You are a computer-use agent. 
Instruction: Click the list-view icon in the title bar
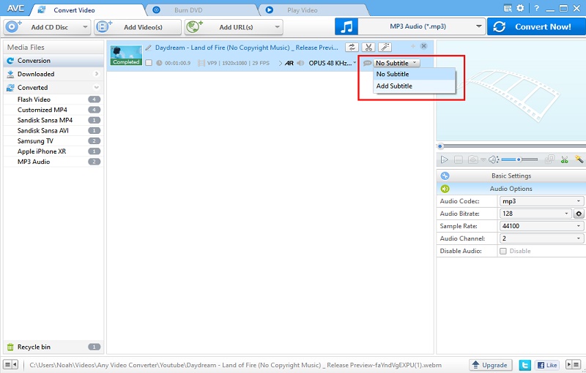click(508, 8)
